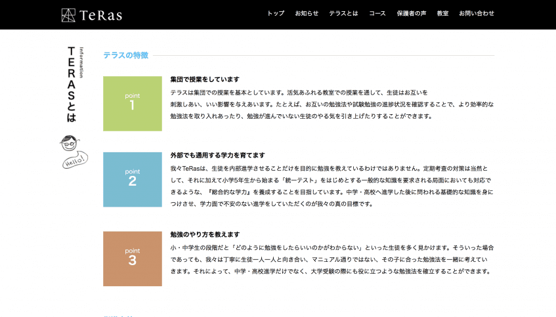Image resolution: width=556 pixels, height=317 pixels.
Task: Select the 教室 navigation item
Action: [442, 14]
